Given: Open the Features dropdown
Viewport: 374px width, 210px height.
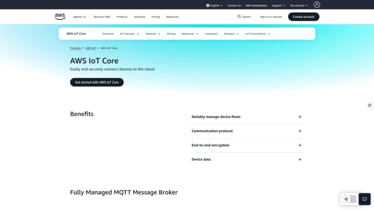Looking at the screenshot, I should [152, 34].
